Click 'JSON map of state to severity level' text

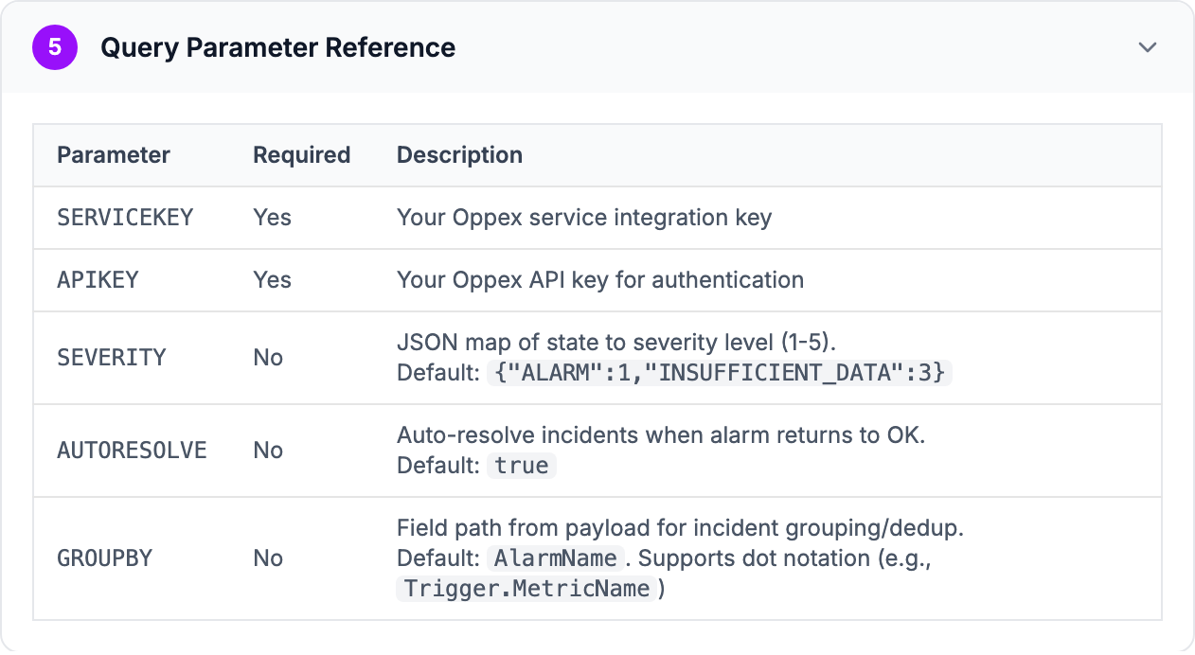617,343
